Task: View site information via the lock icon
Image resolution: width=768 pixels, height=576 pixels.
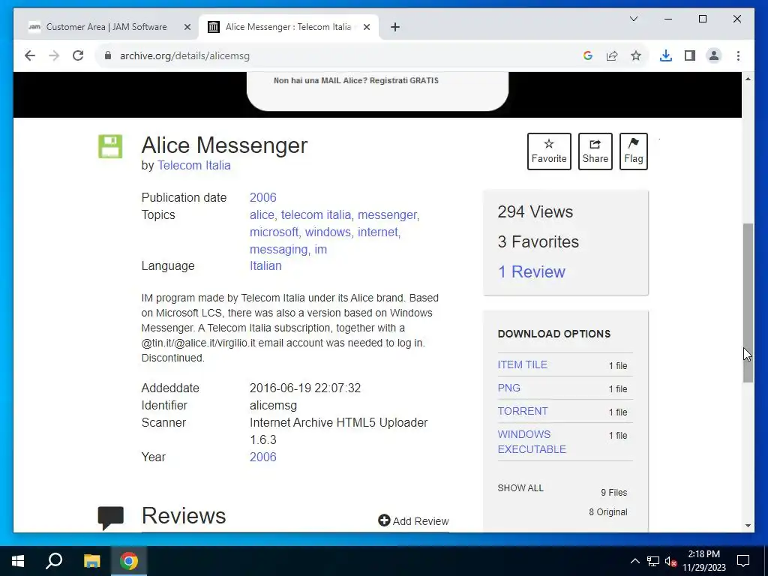Action: [x=108, y=55]
